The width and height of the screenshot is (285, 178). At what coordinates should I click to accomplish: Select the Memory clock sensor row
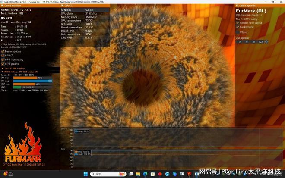85,17
